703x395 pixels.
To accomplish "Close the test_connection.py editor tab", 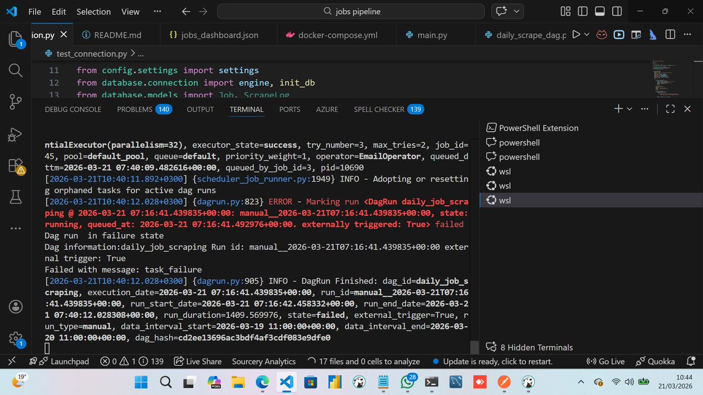I will point(64,35).
